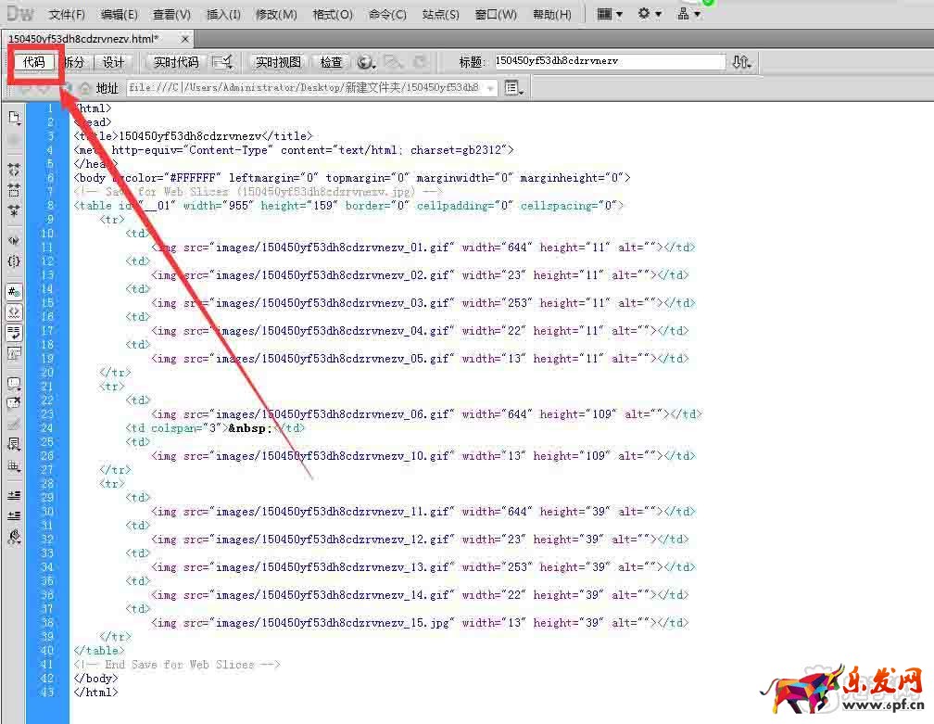This screenshot has width=934, height=724.
Task: Click the Indent Code icon
Action: 14,495
